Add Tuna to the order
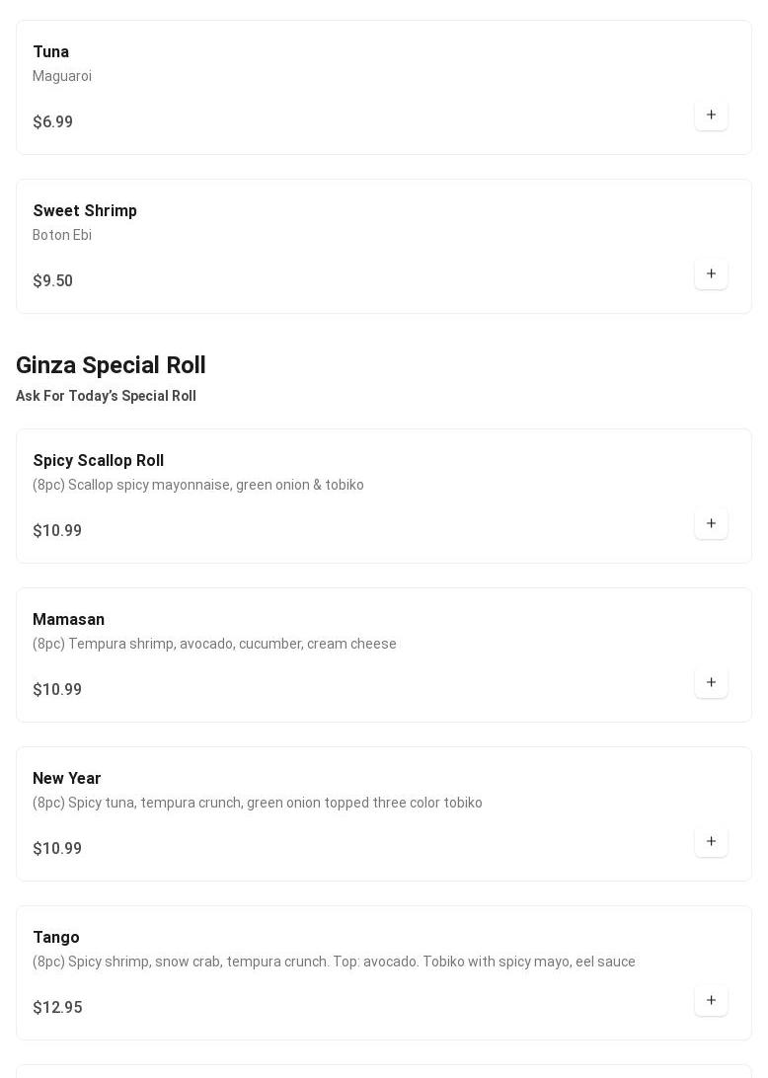Screen dimensions: 768x1078 (711, 115)
